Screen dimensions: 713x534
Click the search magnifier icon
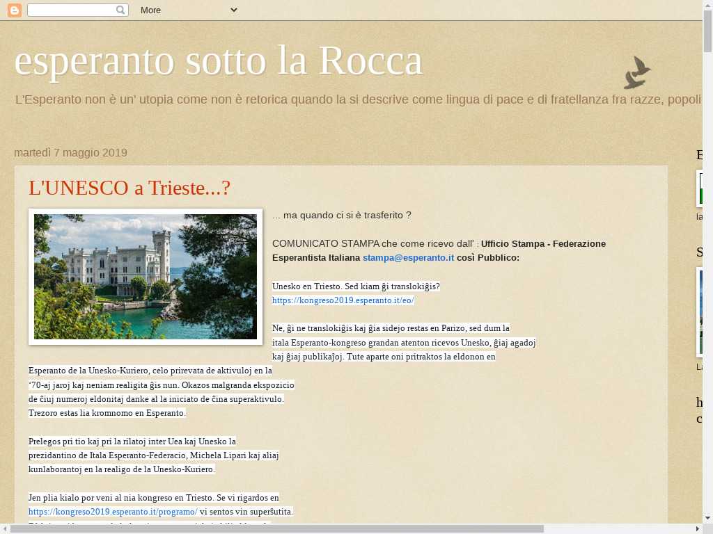point(120,10)
